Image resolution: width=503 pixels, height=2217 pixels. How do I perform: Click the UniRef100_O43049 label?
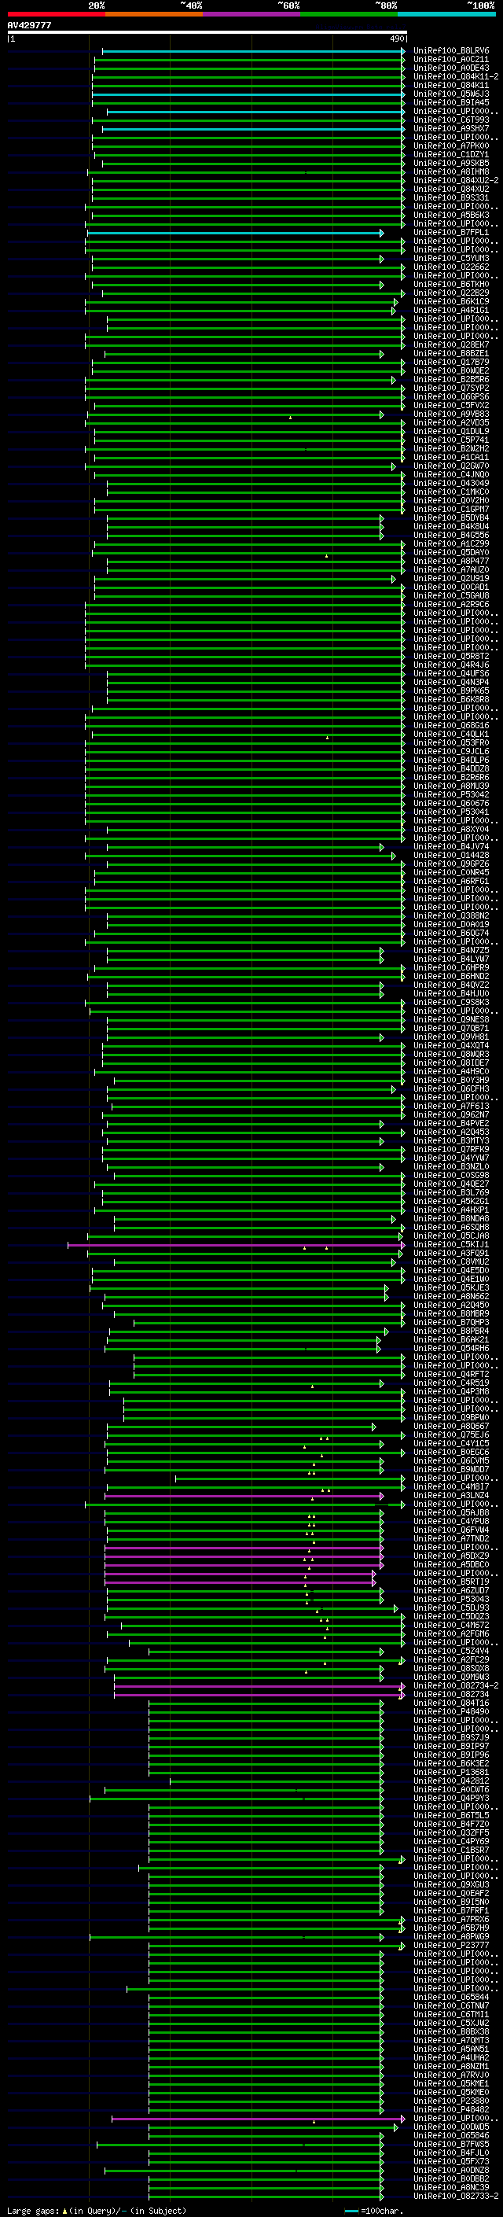point(450,483)
